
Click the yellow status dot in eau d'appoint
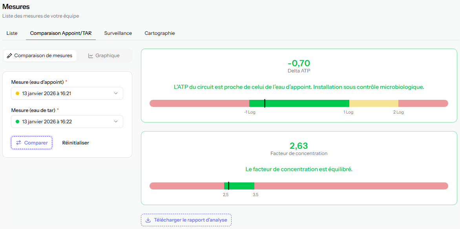(x=17, y=94)
